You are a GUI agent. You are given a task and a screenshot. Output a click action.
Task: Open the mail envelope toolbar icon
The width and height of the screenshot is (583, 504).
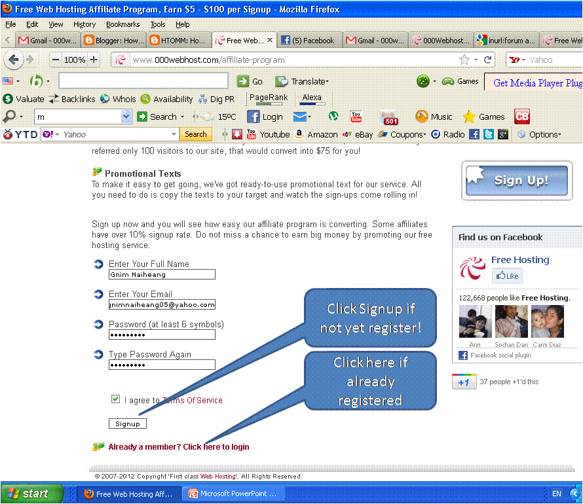299,117
